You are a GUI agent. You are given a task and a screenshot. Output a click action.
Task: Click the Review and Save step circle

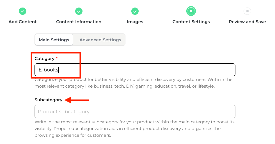pos(247,11)
